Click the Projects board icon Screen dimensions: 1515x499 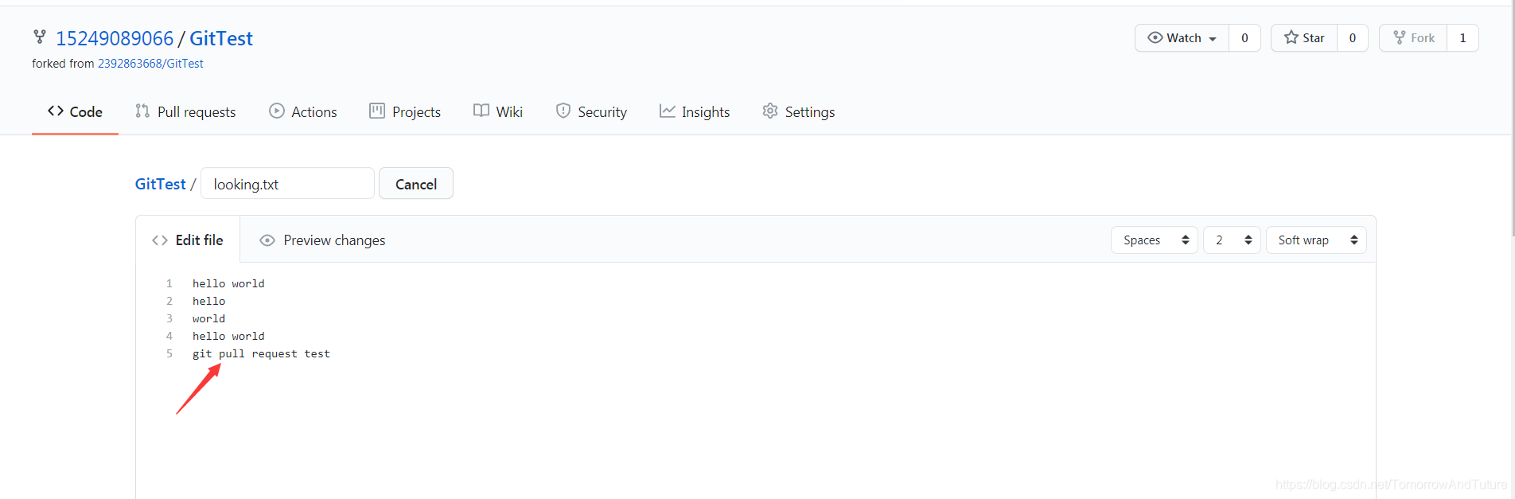376,111
